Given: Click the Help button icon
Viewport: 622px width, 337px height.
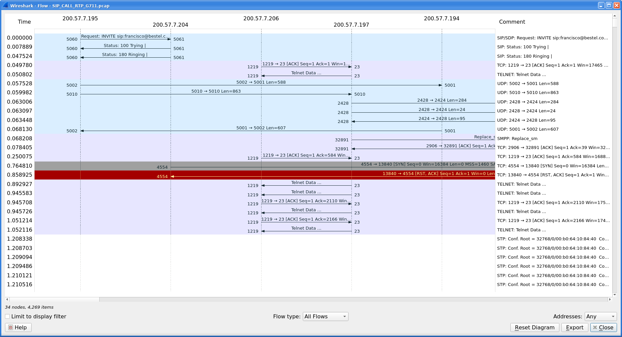Looking at the screenshot, I should point(11,328).
